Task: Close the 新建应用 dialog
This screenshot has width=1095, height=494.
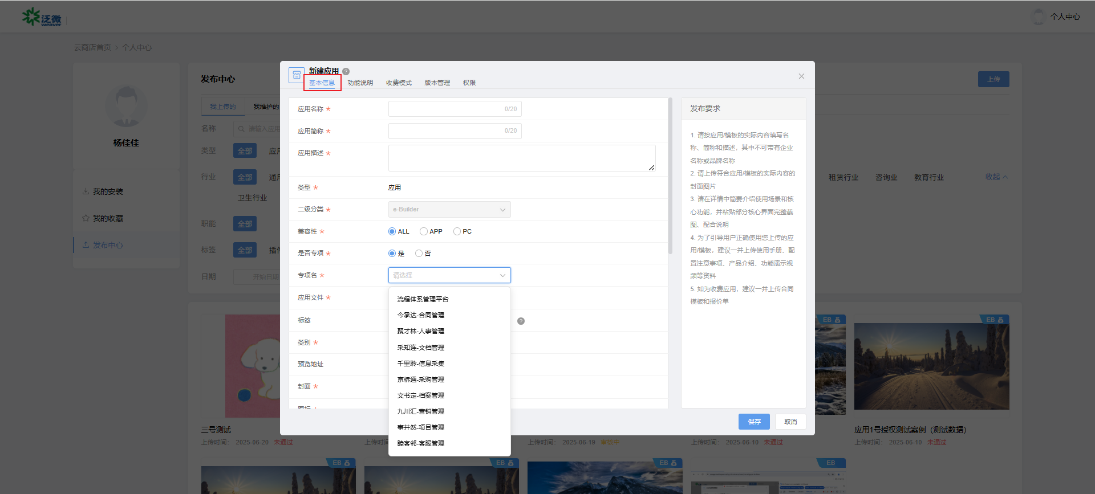Action: pos(801,76)
